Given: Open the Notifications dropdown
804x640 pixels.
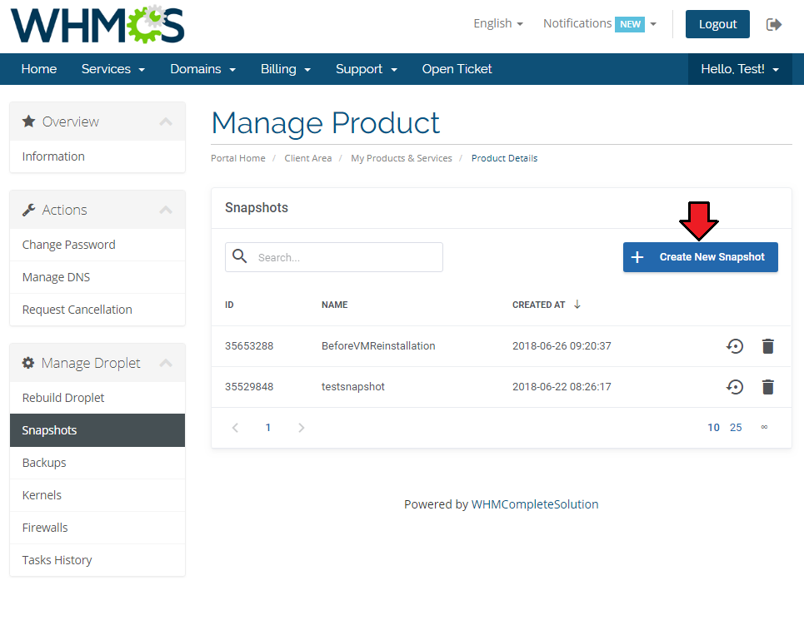Looking at the screenshot, I should pos(599,23).
